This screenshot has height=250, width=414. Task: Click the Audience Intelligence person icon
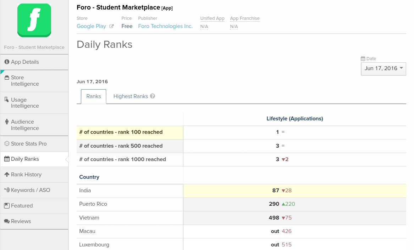click(7, 122)
